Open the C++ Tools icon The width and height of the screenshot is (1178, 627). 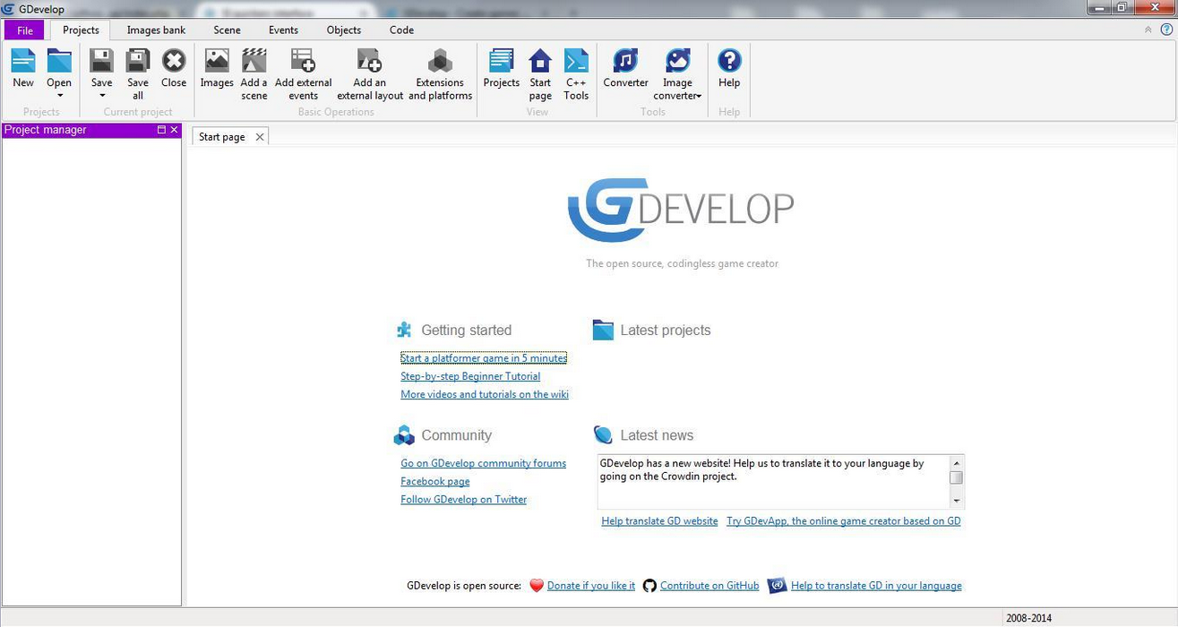tap(576, 61)
